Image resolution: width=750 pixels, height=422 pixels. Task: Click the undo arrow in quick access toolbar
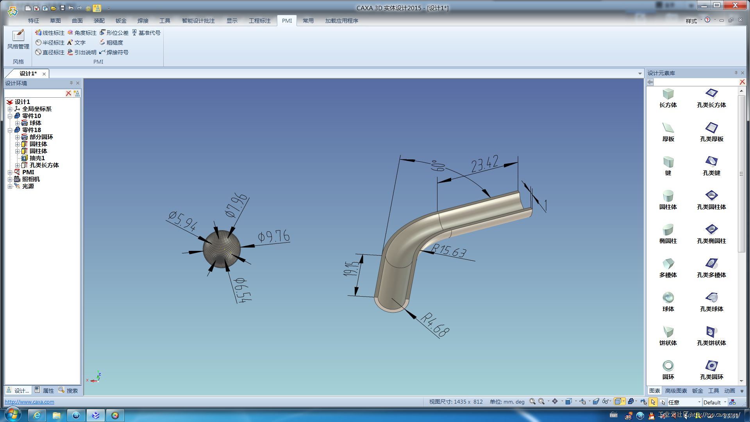[71, 8]
